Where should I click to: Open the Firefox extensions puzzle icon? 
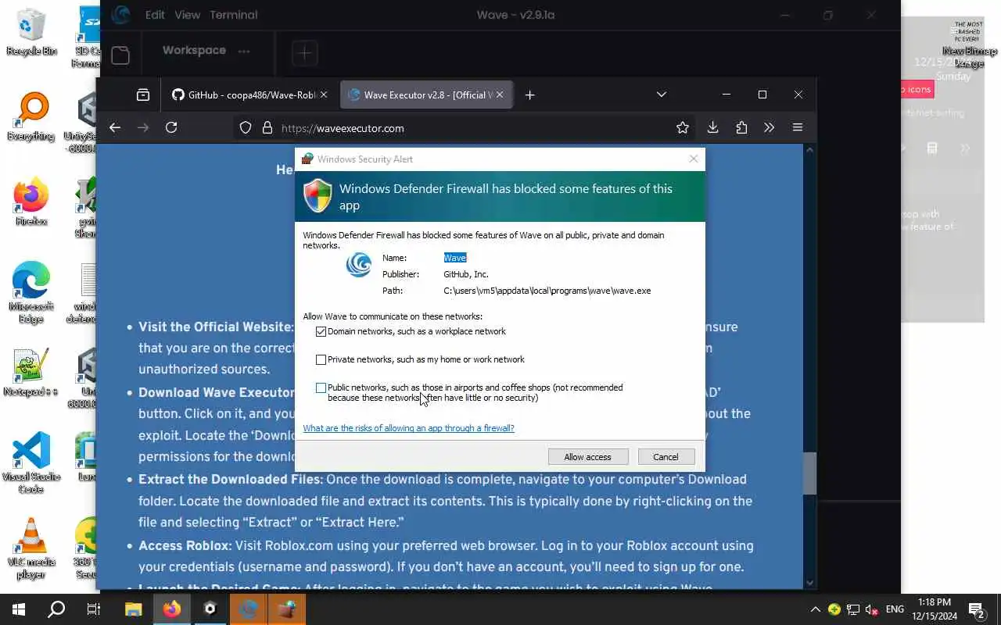pyautogui.click(x=741, y=127)
